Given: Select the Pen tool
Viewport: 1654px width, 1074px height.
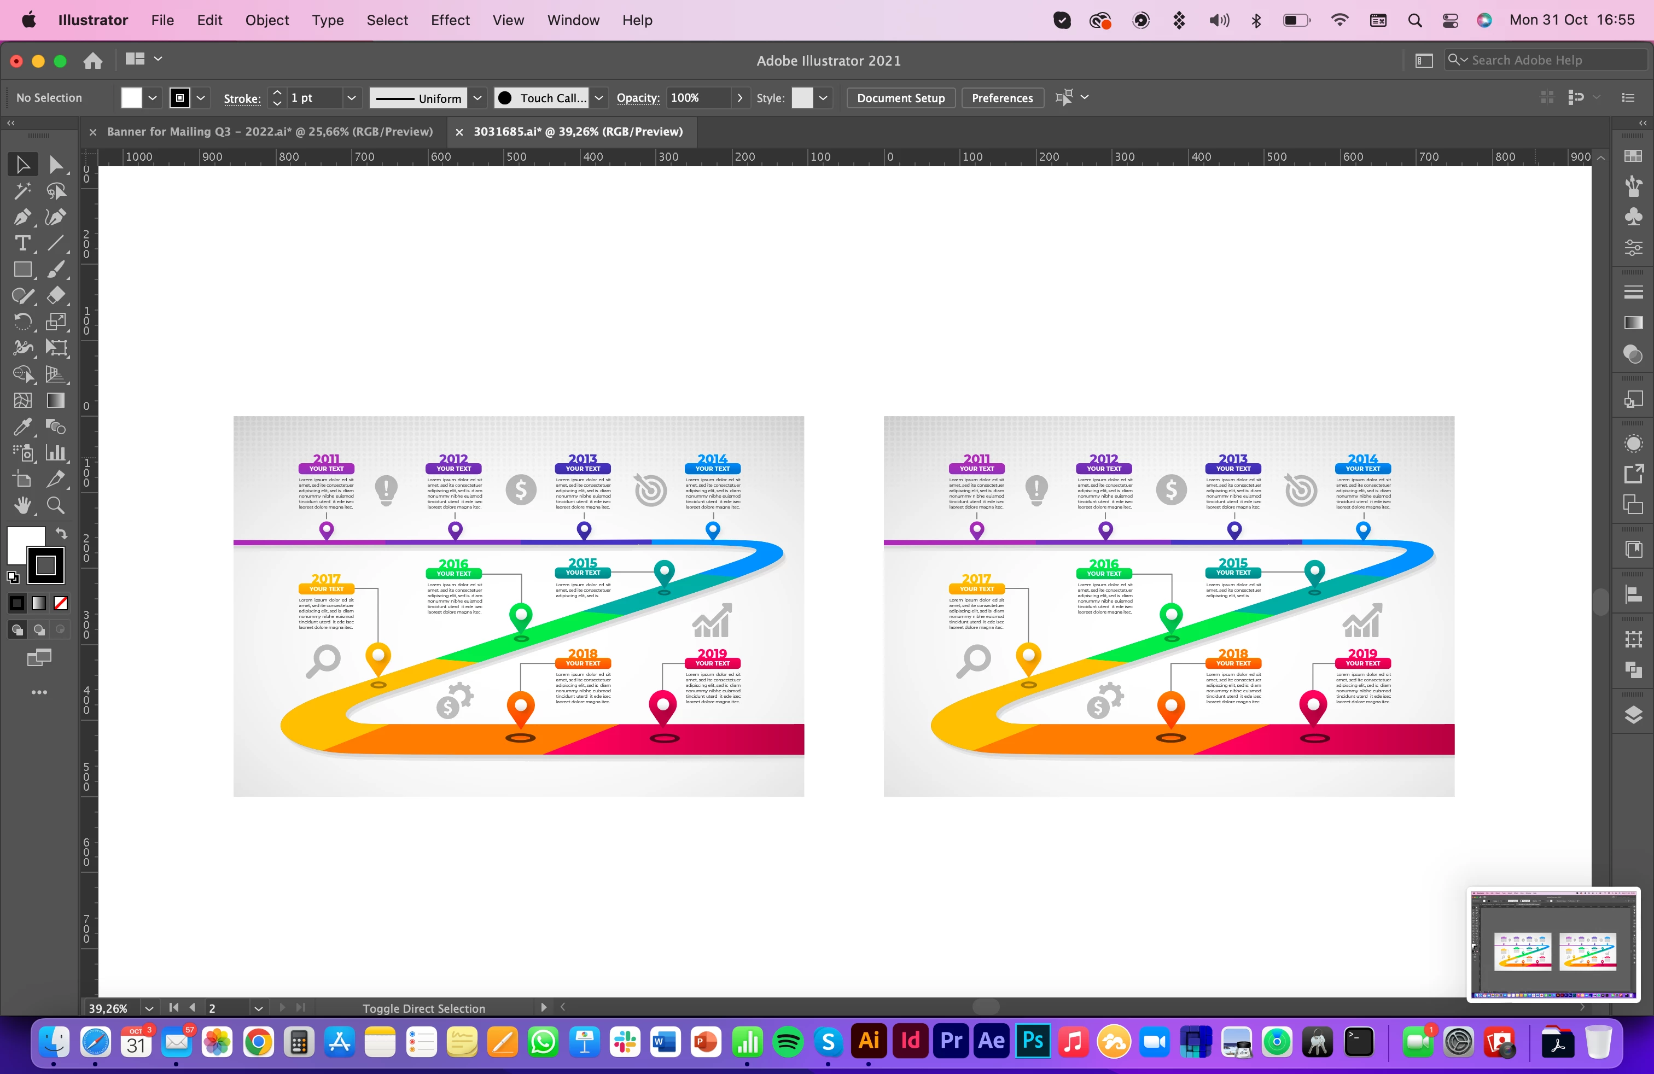Looking at the screenshot, I should [x=22, y=218].
